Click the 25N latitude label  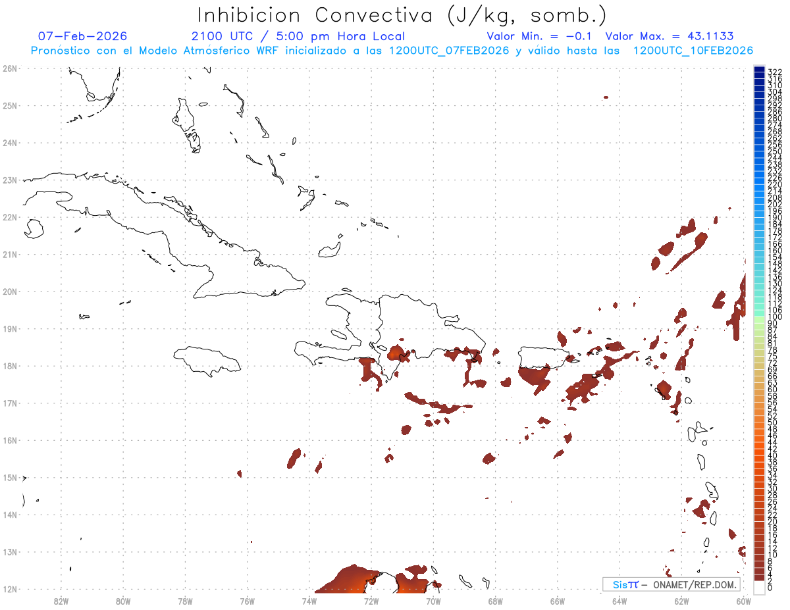(x=9, y=105)
